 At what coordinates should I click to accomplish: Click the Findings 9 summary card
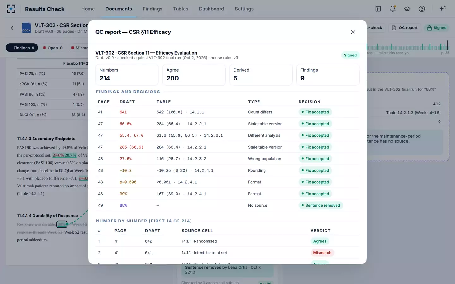[x=328, y=74]
